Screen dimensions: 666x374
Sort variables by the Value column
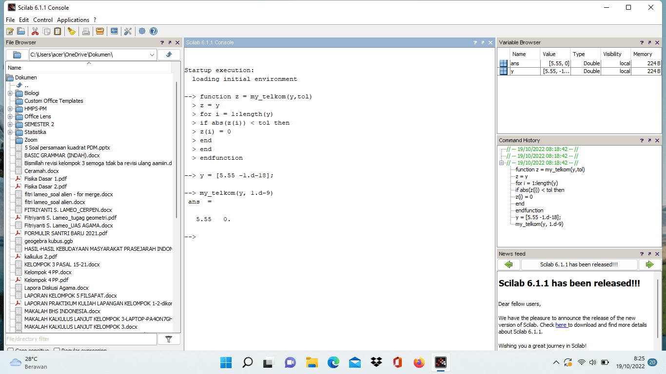pyautogui.click(x=555, y=54)
